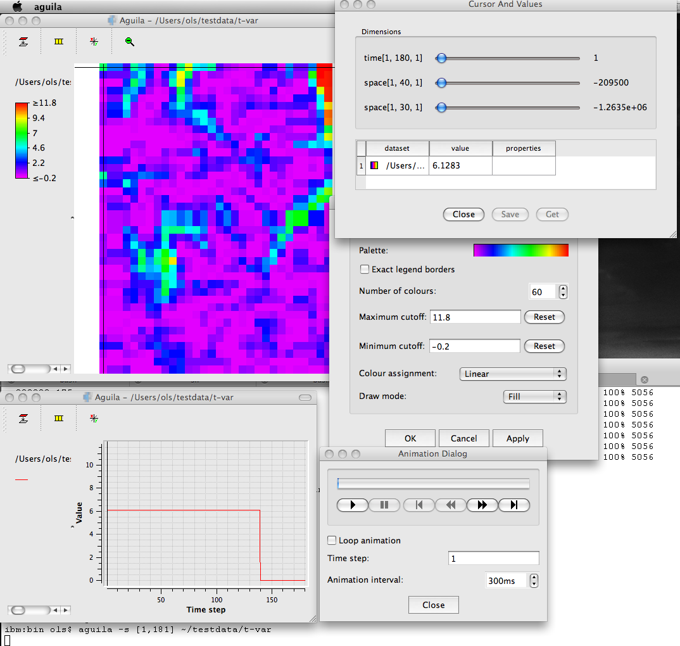Close the Animation Dialog with the Close button

[433, 605]
